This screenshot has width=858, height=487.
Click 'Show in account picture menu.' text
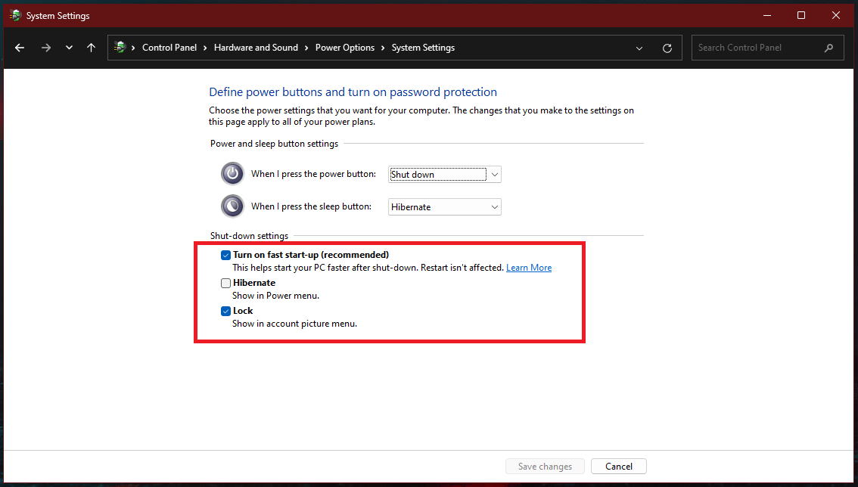point(294,324)
